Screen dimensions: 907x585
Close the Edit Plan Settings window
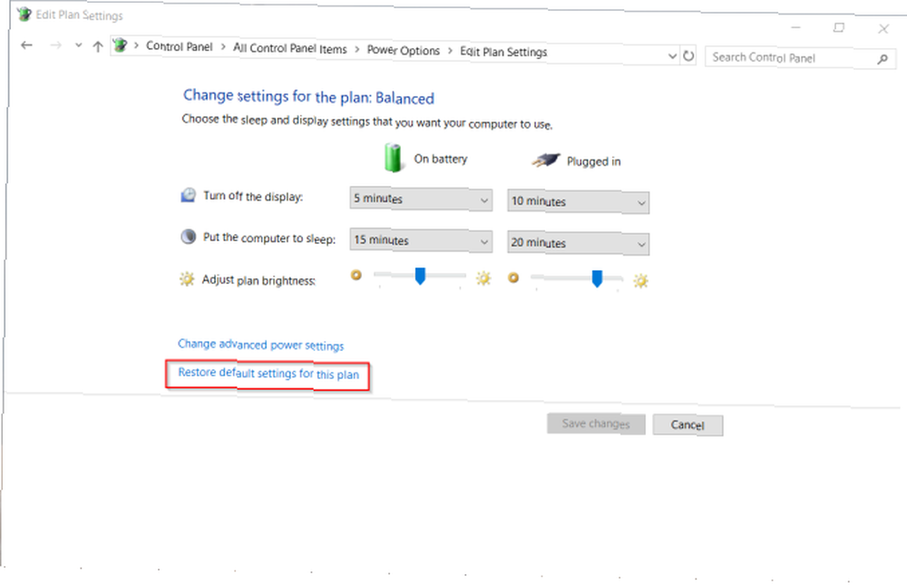(883, 29)
